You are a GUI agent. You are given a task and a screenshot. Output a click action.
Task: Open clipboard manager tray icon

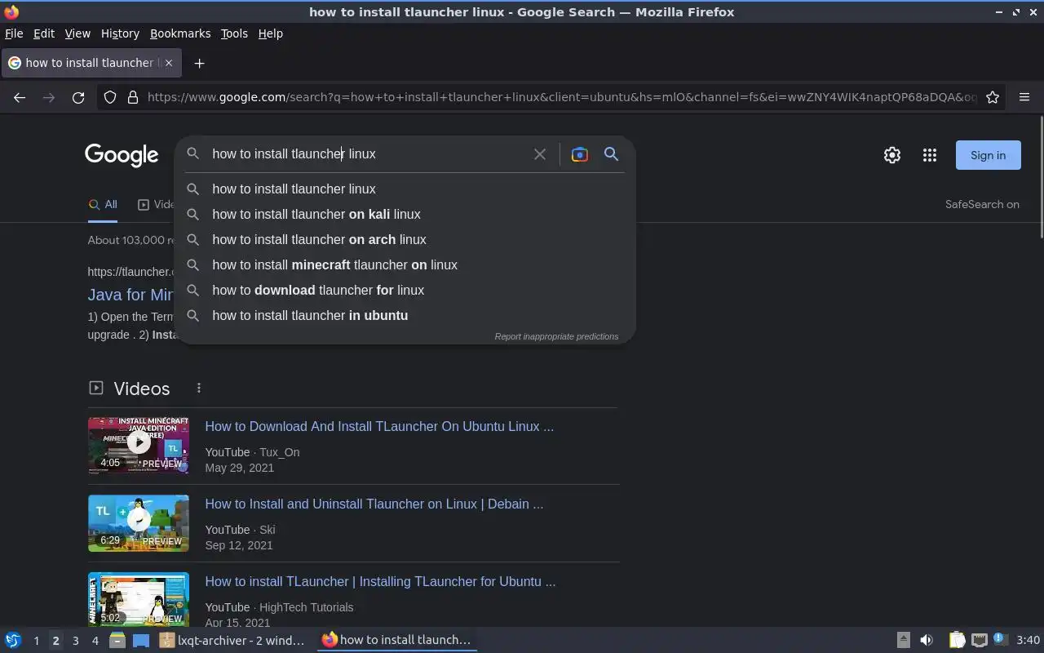click(957, 640)
